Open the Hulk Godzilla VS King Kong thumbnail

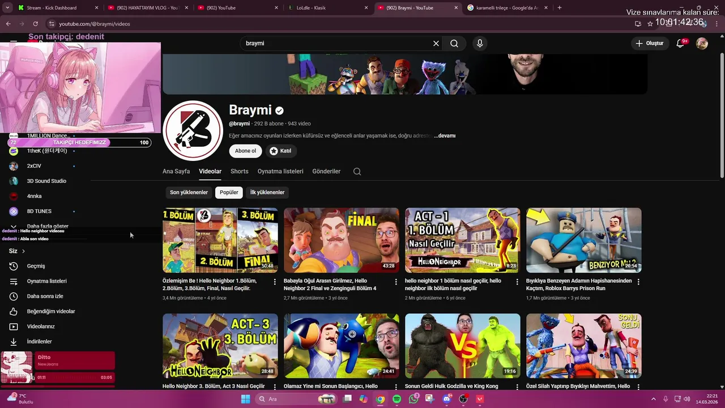[x=463, y=346]
